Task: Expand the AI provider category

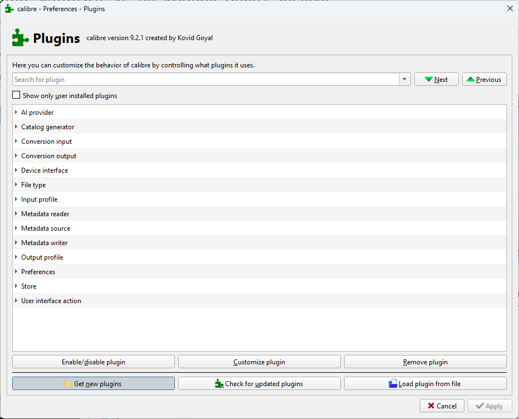Action: click(16, 113)
